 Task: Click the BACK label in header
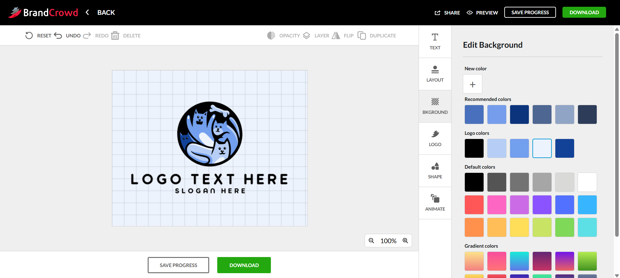click(106, 13)
